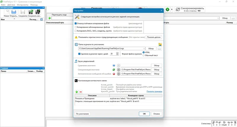Close the Настройки dialog with X
The image size is (237, 127).
(161, 11)
